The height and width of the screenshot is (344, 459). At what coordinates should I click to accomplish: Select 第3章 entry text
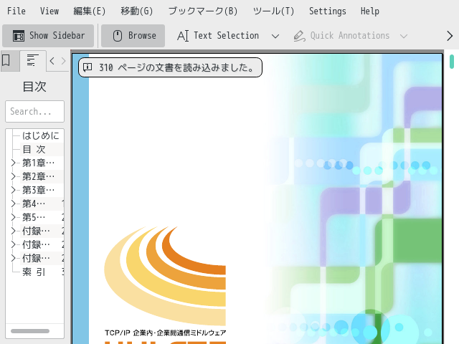tap(38, 190)
